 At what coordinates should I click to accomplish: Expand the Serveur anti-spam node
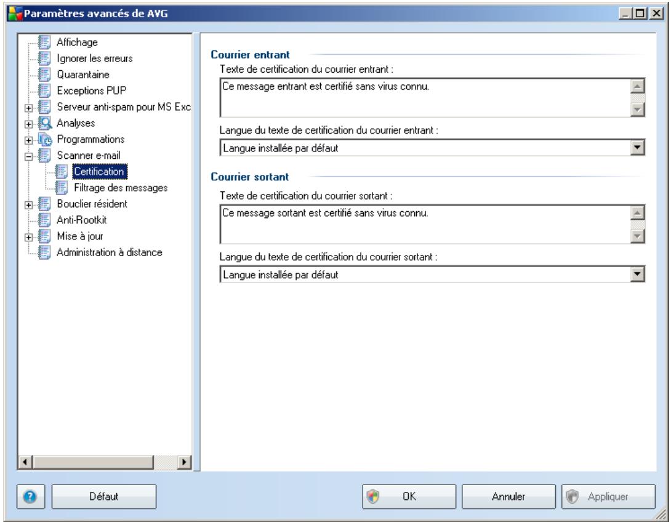click(x=28, y=108)
